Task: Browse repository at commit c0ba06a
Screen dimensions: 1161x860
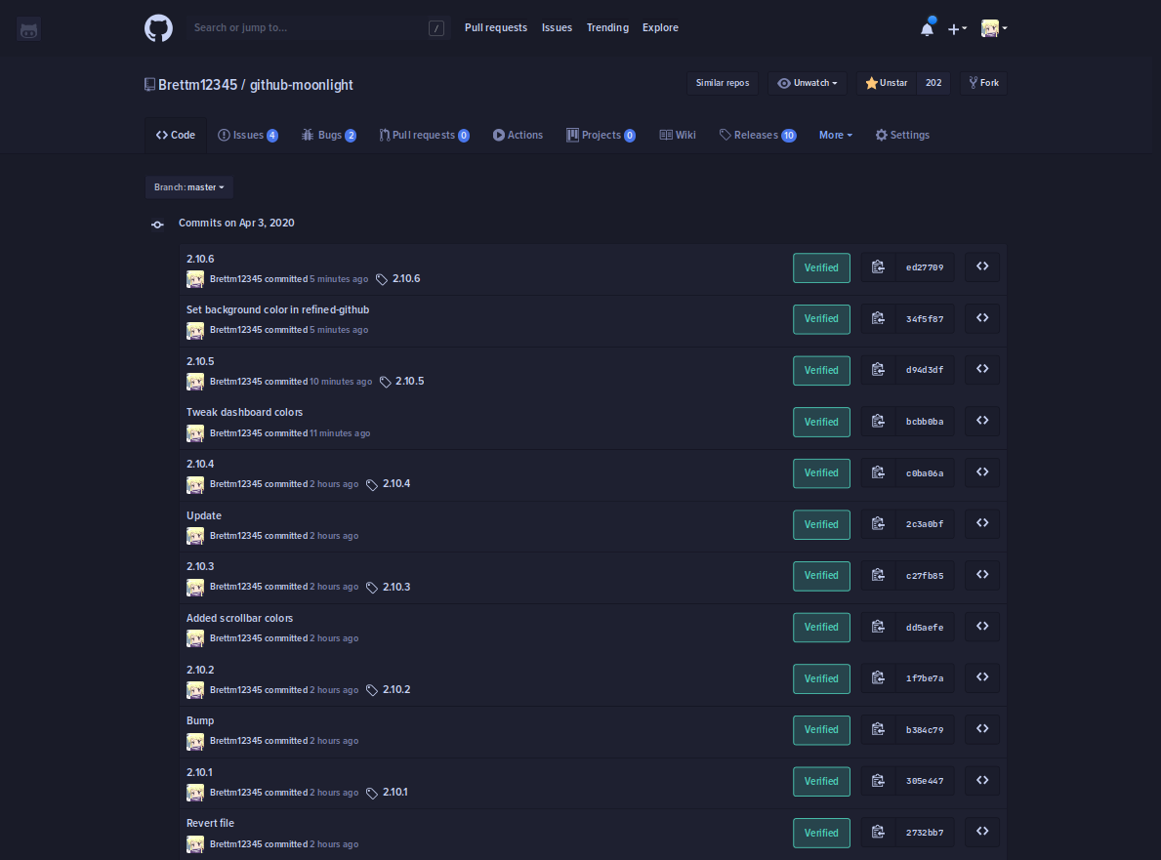Action: [x=981, y=472]
